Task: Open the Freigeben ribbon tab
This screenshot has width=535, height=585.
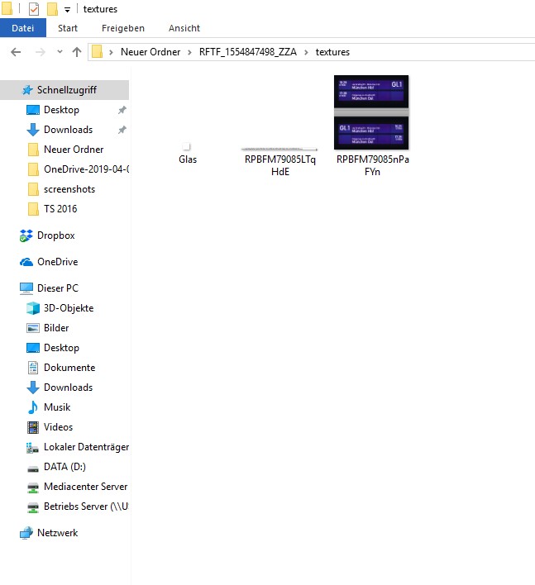Action: [123, 28]
